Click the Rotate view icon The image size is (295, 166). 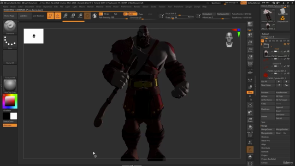click(250, 127)
